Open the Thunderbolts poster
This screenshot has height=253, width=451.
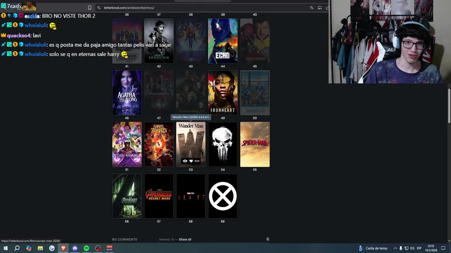click(191, 92)
